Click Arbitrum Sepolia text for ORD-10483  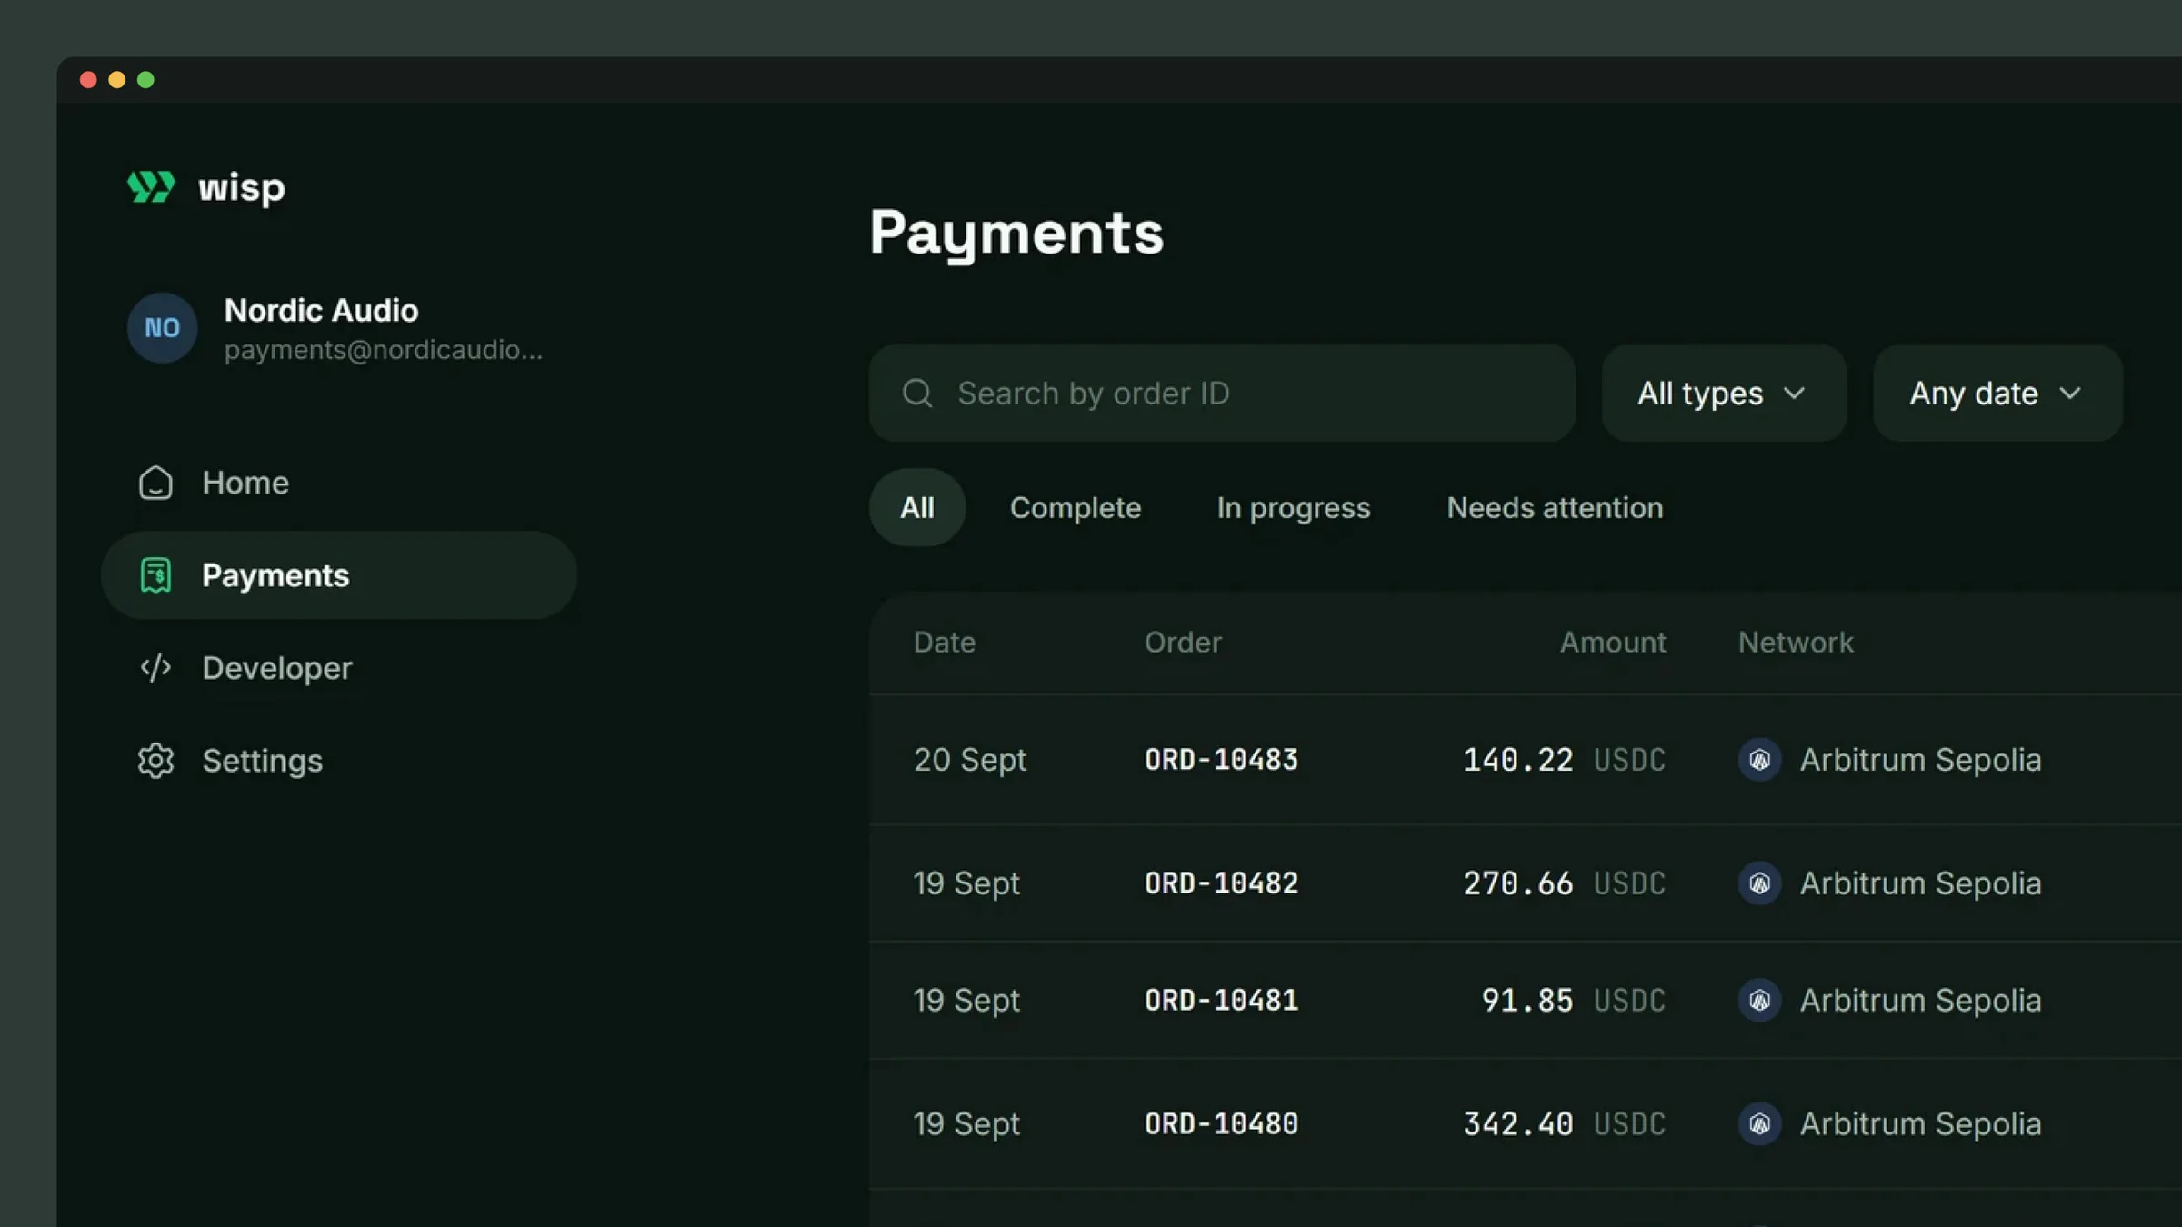(x=1921, y=760)
